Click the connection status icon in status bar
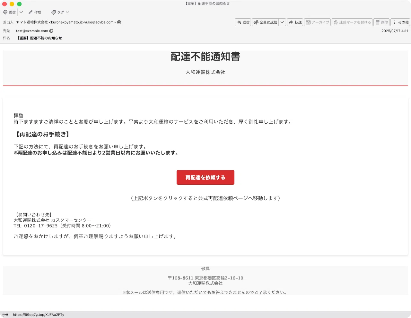 (x=5, y=315)
